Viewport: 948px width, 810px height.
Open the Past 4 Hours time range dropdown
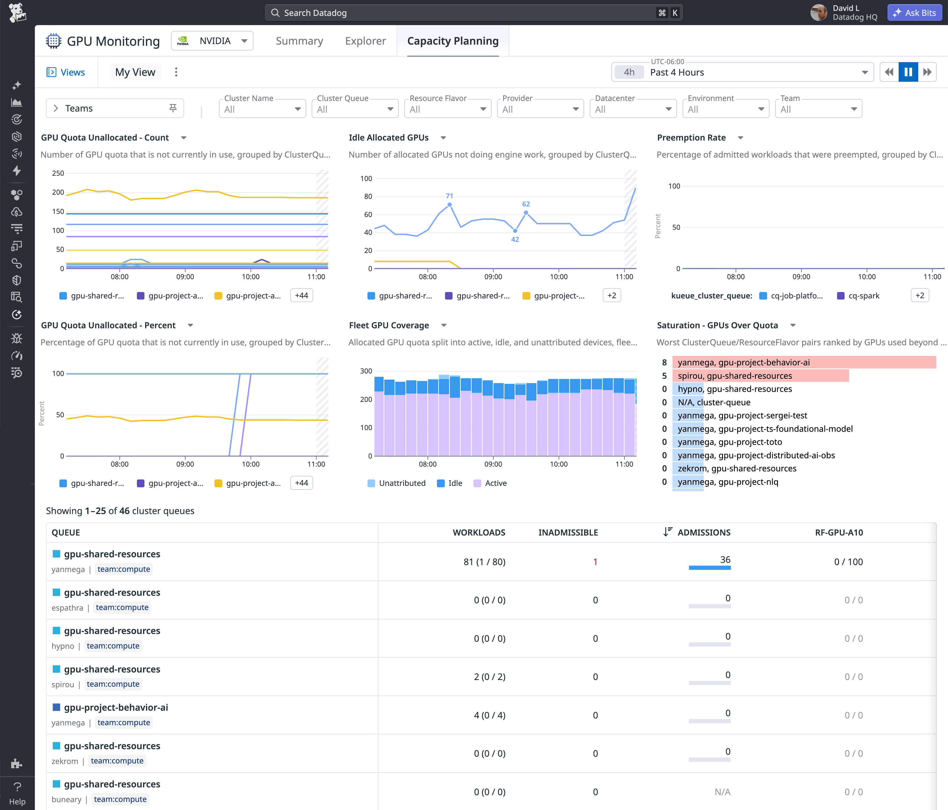click(743, 72)
